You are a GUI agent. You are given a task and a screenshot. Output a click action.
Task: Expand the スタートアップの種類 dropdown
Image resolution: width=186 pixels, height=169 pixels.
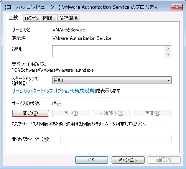112,80
